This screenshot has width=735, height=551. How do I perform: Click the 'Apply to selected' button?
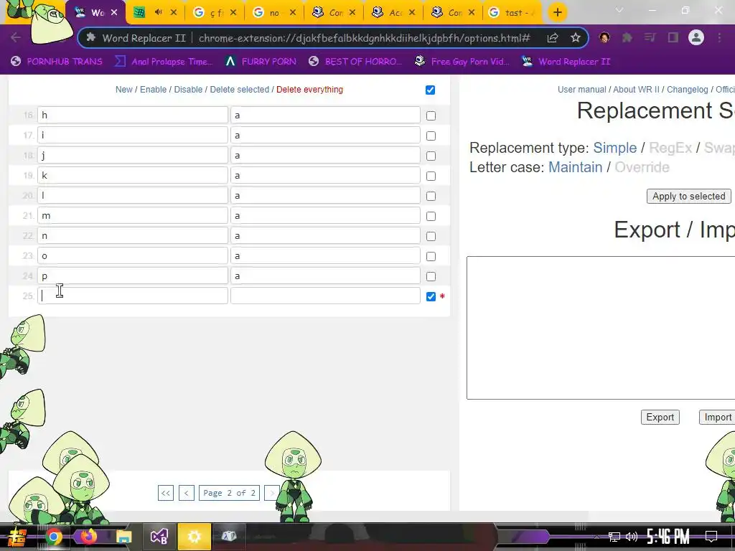coord(688,197)
